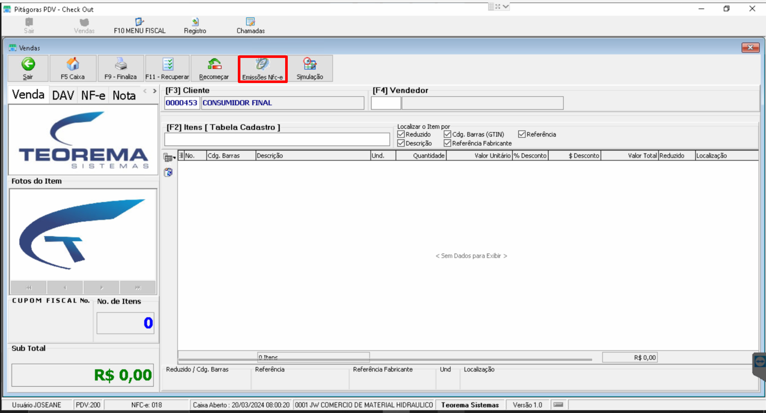Click the Valor Total column header
This screenshot has width=766, height=413.
[630, 155]
